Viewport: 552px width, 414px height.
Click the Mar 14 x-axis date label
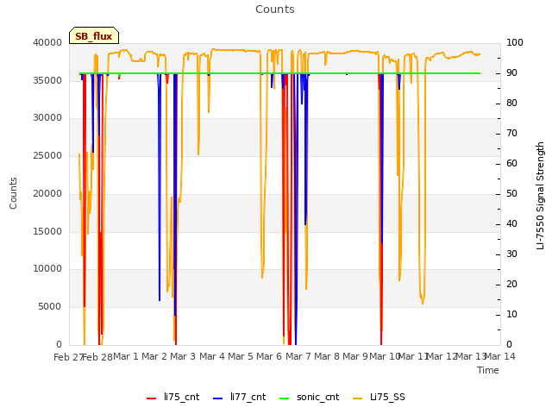[x=500, y=356]
